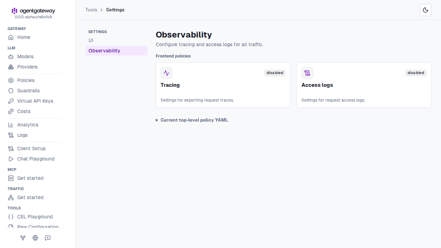Open the Tracing settings card
Screen dimensions: 441x248
coord(223,85)
